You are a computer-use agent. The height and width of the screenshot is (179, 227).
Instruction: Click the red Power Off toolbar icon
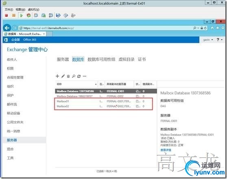[7, 15]
